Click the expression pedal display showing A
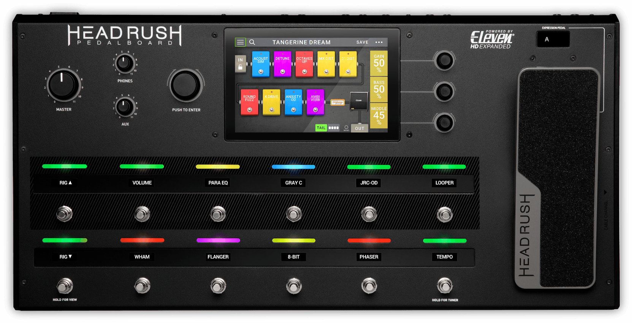Image resolution: width=632 pixels, height=323 pixels. (553, 39)
